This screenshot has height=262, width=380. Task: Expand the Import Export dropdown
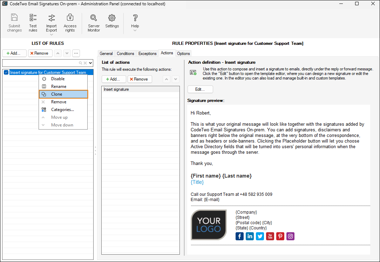(x=52, y=34)
